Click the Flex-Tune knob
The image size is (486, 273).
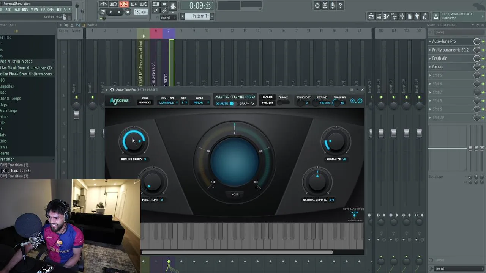pos(153,182)
